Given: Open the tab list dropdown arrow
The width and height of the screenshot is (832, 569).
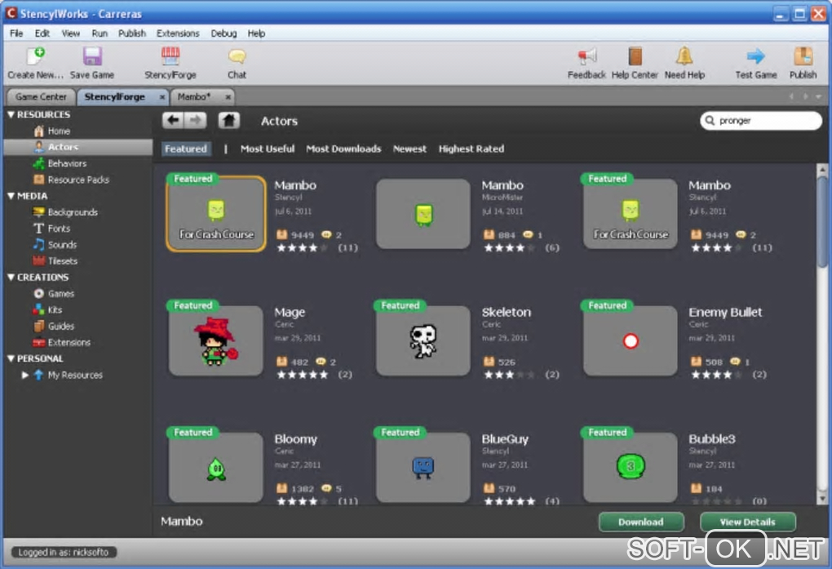Looking at the screenshot, I should click(x=818, y=96).
